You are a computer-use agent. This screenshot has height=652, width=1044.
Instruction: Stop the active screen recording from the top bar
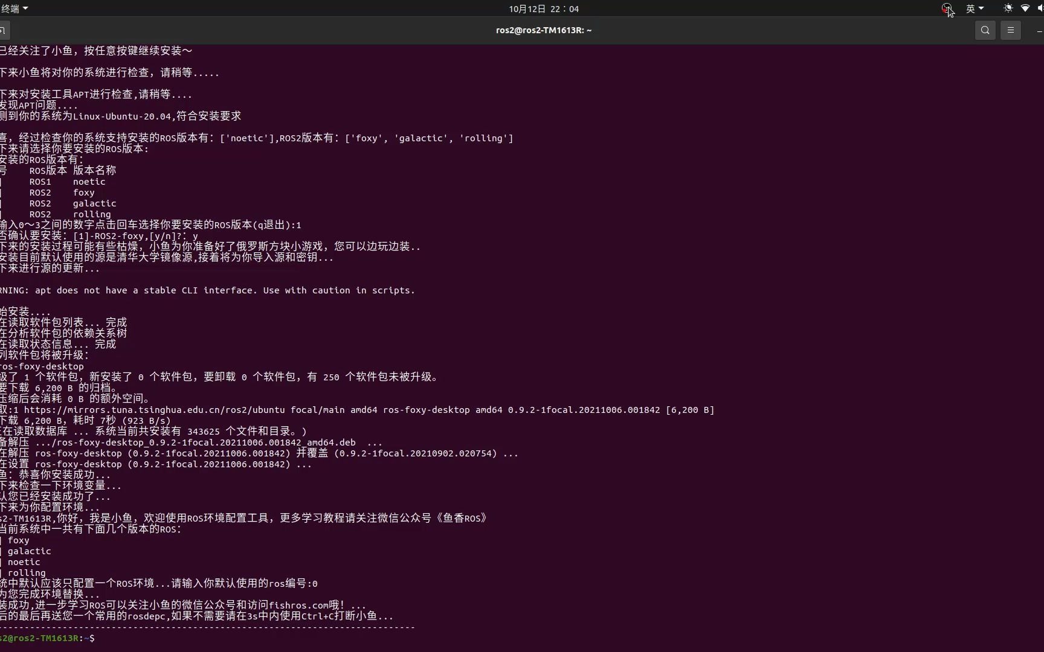[946, 8]
